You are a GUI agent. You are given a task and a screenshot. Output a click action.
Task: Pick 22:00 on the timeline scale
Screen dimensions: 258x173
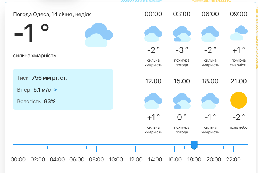233,159
